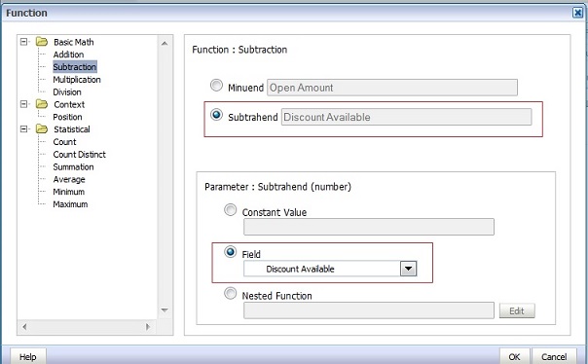This screenshot has width=588, height=364.
Task: Select Division in the function tree
Action: click(67, 91)
